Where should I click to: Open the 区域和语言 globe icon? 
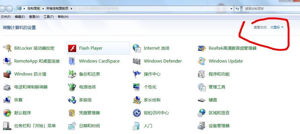coord(202,113)
